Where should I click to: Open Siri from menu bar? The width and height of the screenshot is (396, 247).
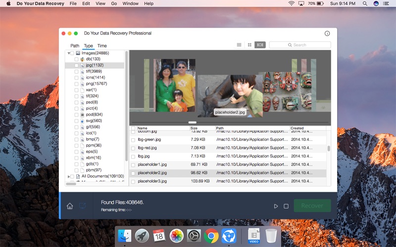coord(376,3)
